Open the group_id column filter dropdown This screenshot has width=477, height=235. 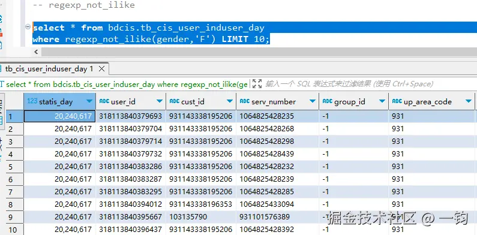click(x=382, y=101)
